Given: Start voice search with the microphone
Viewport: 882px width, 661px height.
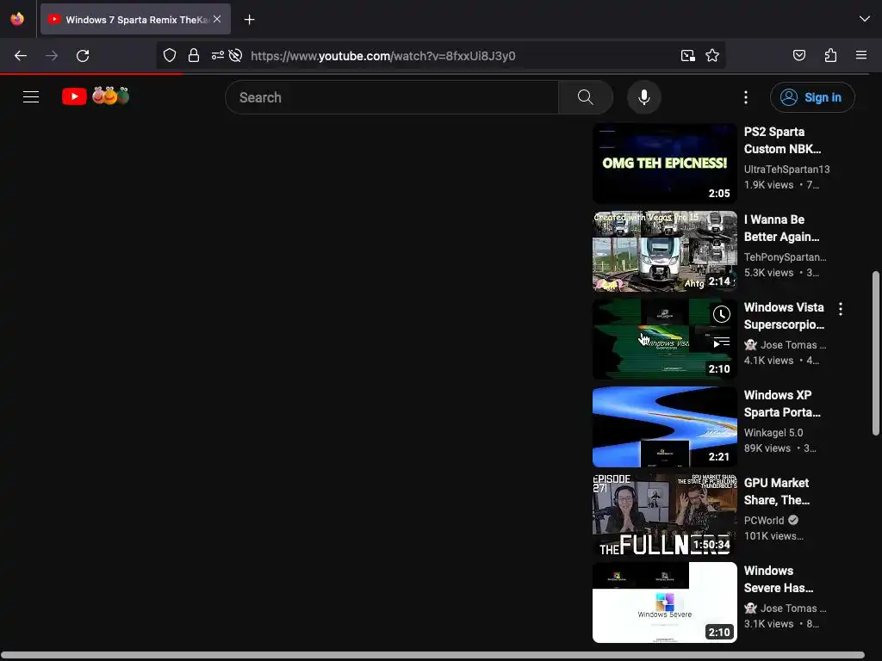Looking at the screenshot, I should [644, 97].
